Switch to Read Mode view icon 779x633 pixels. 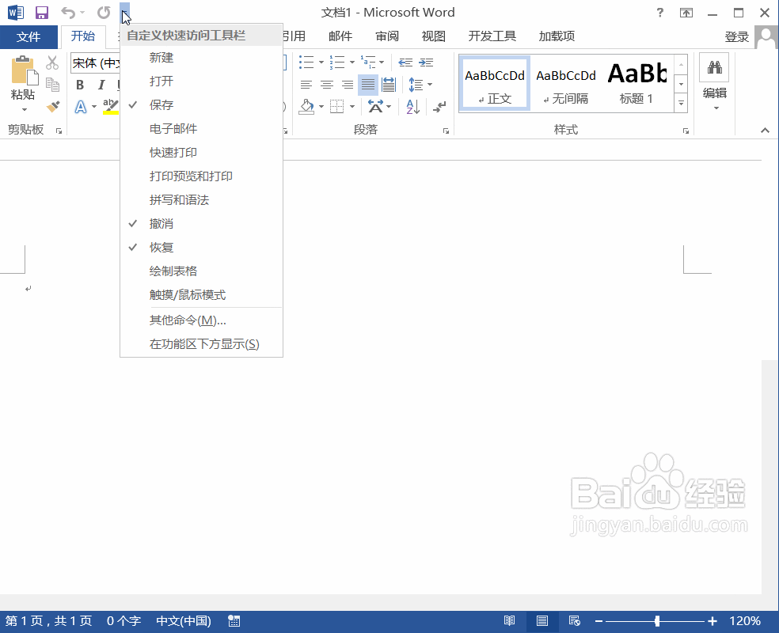[509, 620]
